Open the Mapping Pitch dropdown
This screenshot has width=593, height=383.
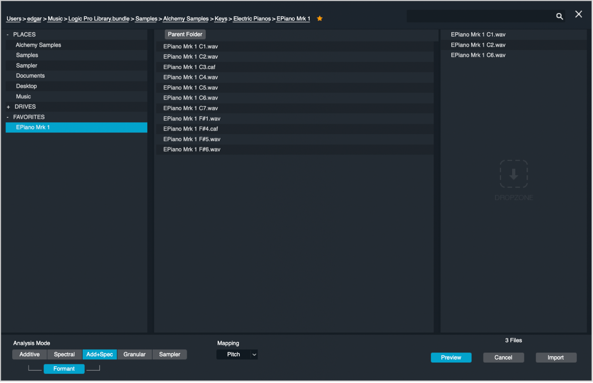[237, 354]
